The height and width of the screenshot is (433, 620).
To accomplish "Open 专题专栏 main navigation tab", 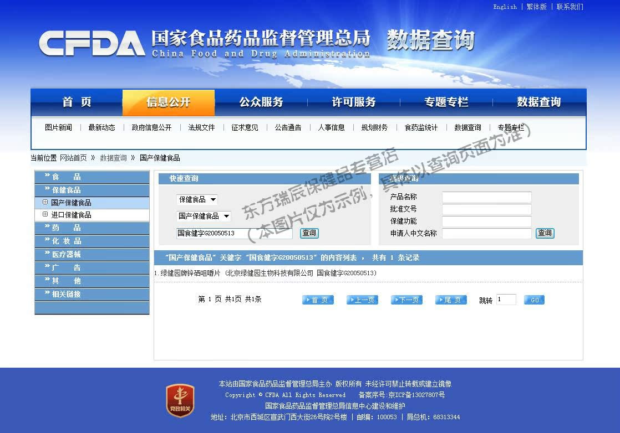I will (x=446, y=102).
